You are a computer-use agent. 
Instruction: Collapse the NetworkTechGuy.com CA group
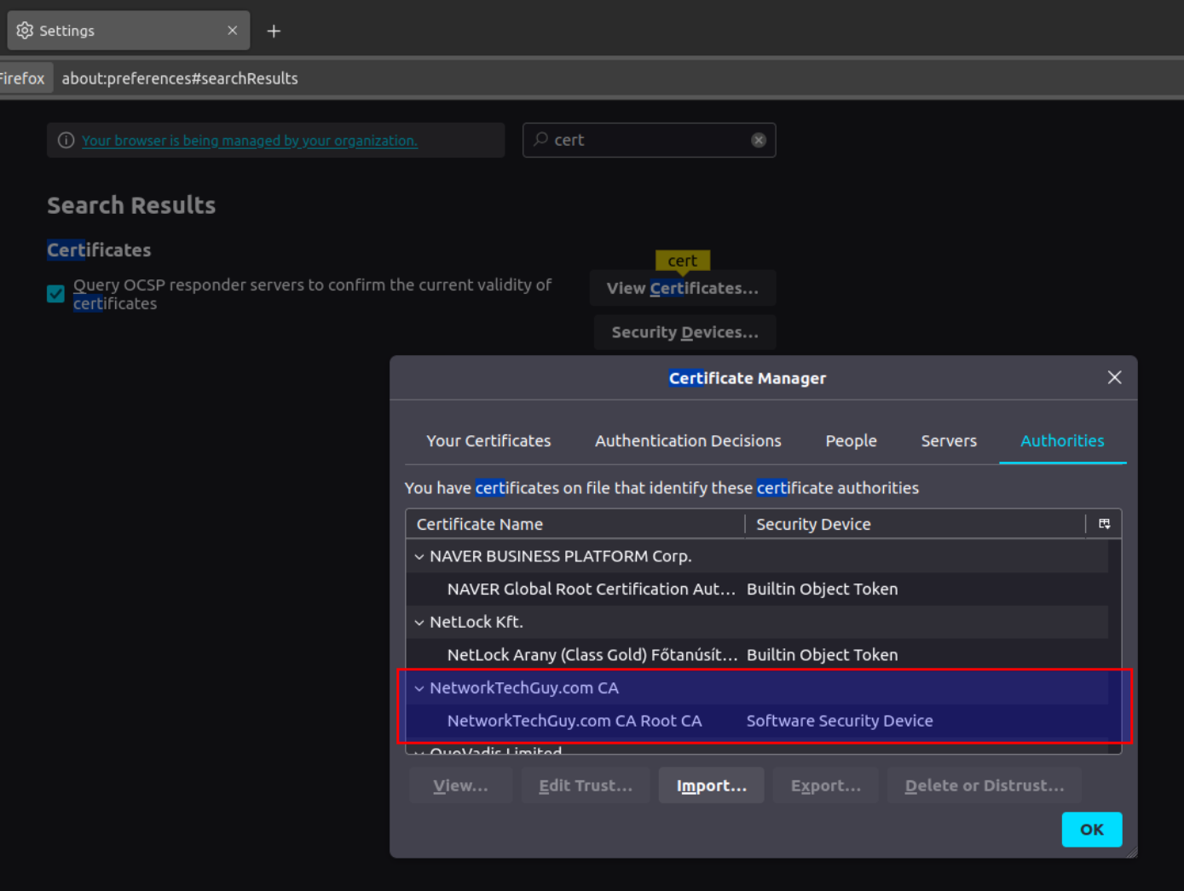(419, 688)
